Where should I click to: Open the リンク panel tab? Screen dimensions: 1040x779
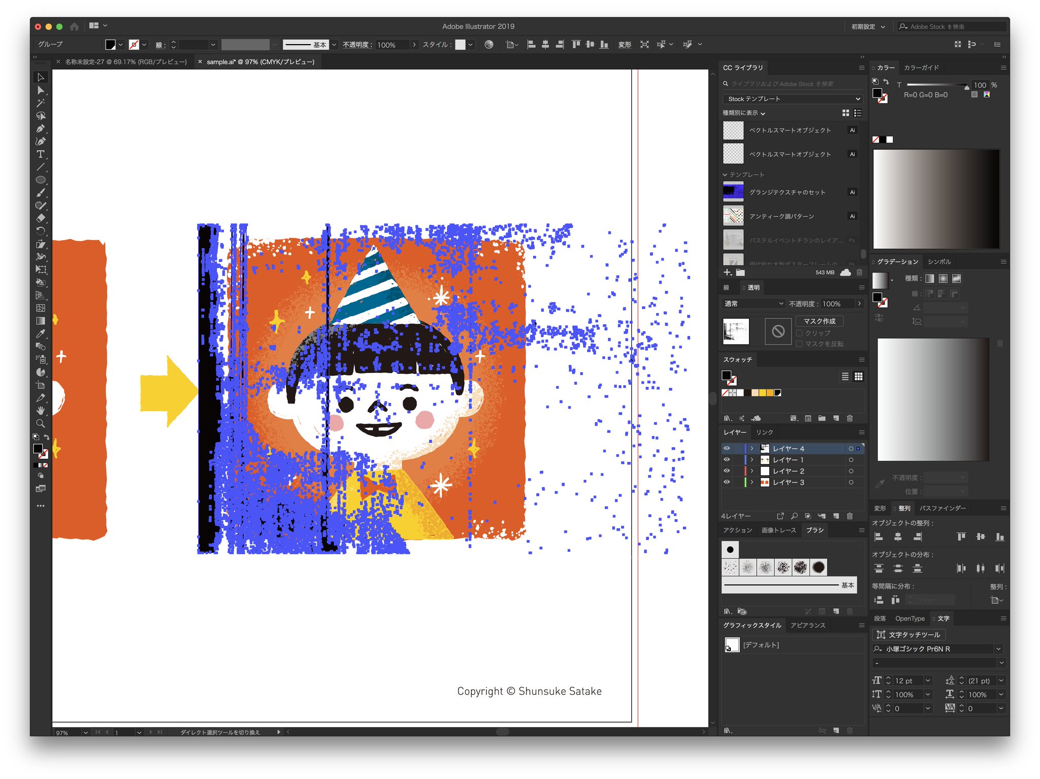pyautogui.click(x=764, y=432)
